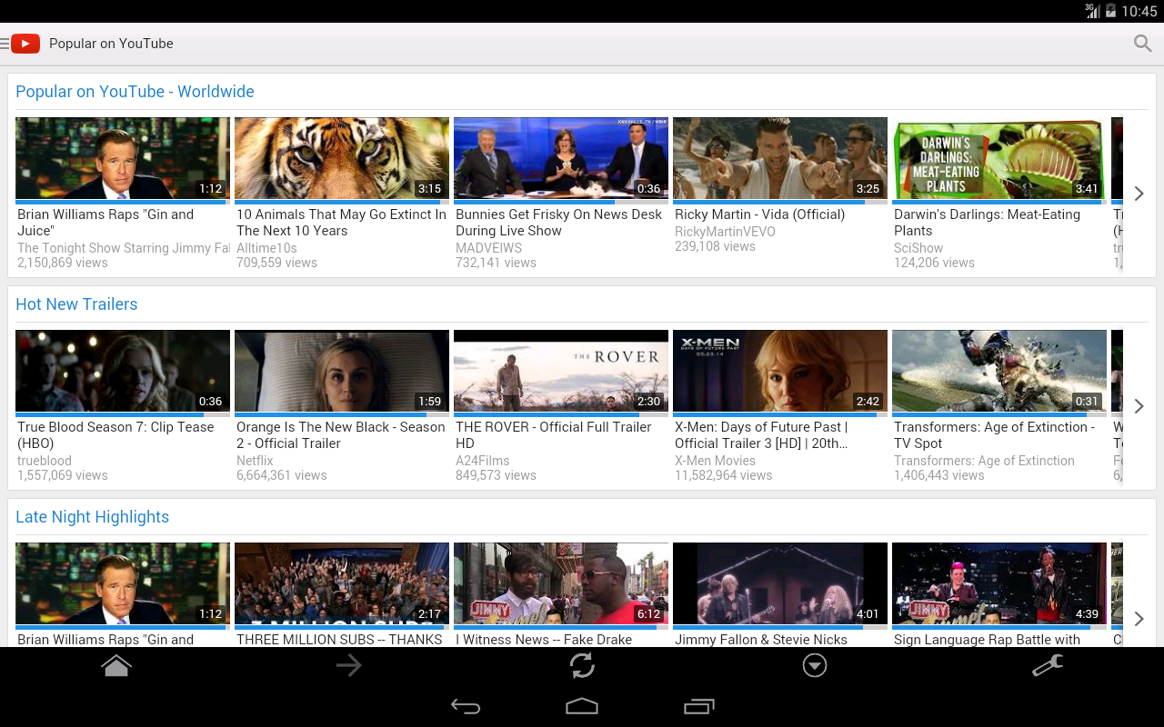Image resolution: width=1164 pixels, height=727 pixels.
Task: Tap the "11,582,964 views" count
Action: [x=723, y=475]
